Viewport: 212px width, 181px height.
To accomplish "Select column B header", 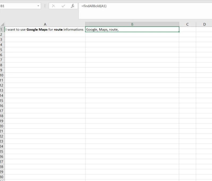I will 132,24.
